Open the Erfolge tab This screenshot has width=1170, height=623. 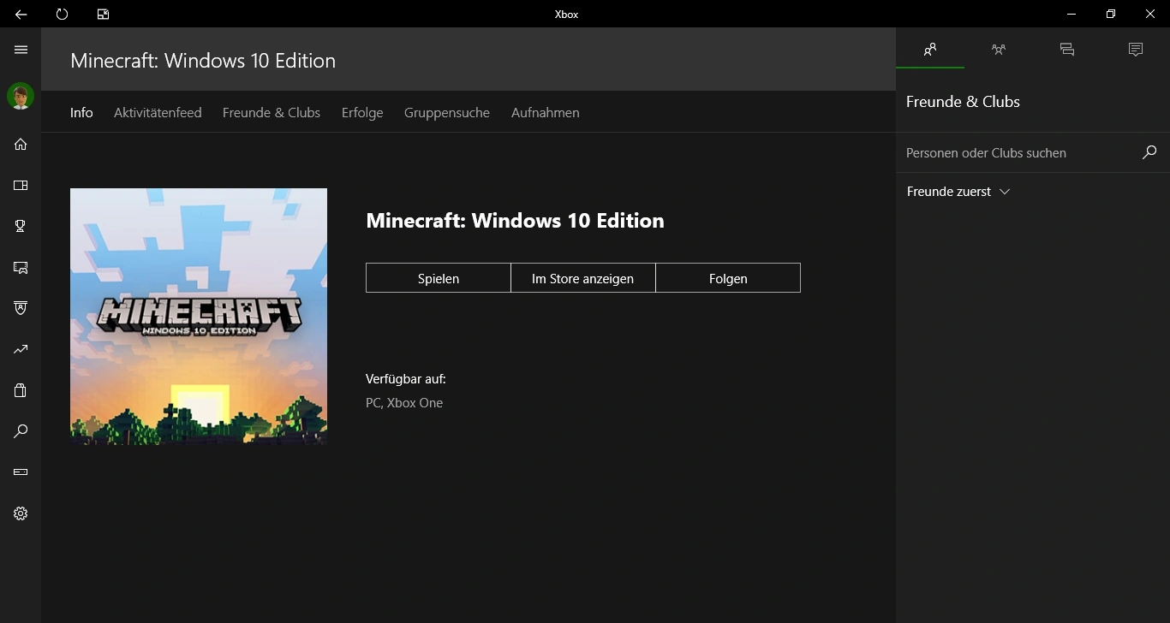pyautogui.click(x=362, y=112)
